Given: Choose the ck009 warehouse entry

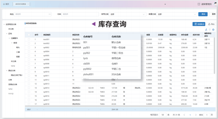Looking at the screenshot, I should pos(109,64).
